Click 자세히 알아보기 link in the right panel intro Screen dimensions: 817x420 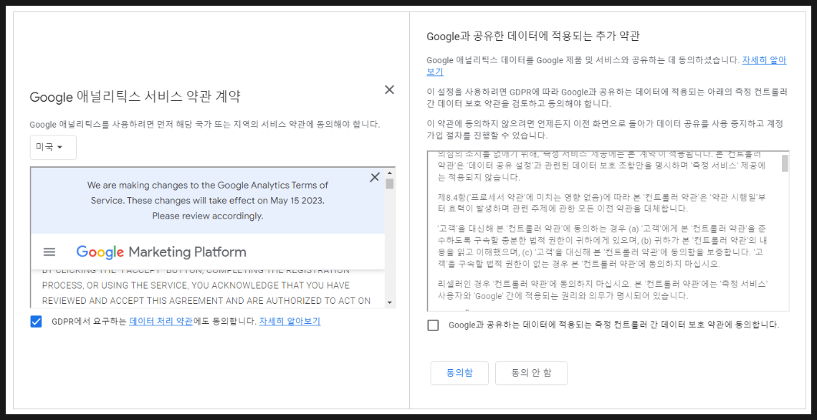[764, 60]
